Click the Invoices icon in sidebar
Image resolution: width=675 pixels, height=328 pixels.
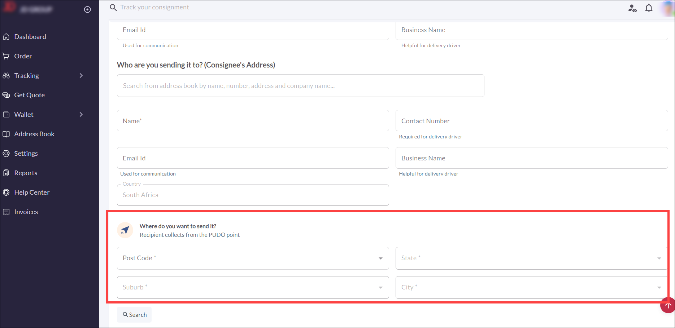point(6,212)
